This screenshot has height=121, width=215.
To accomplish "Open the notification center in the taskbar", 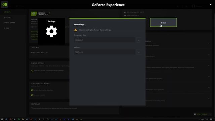I will 211,119.
